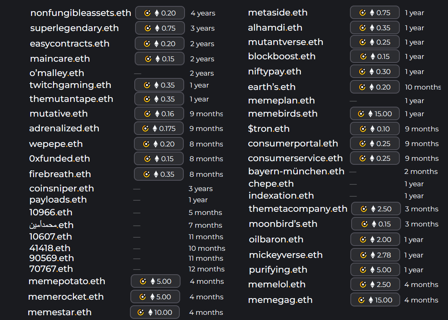
Task: Open bayern-münchen.eth domain
Action: coord(296,172)
